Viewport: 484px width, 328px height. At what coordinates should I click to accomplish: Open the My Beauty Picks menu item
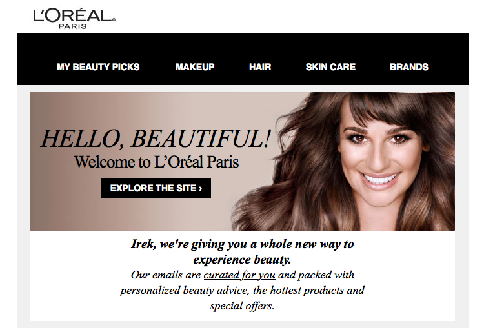click(x=98, y=67)
